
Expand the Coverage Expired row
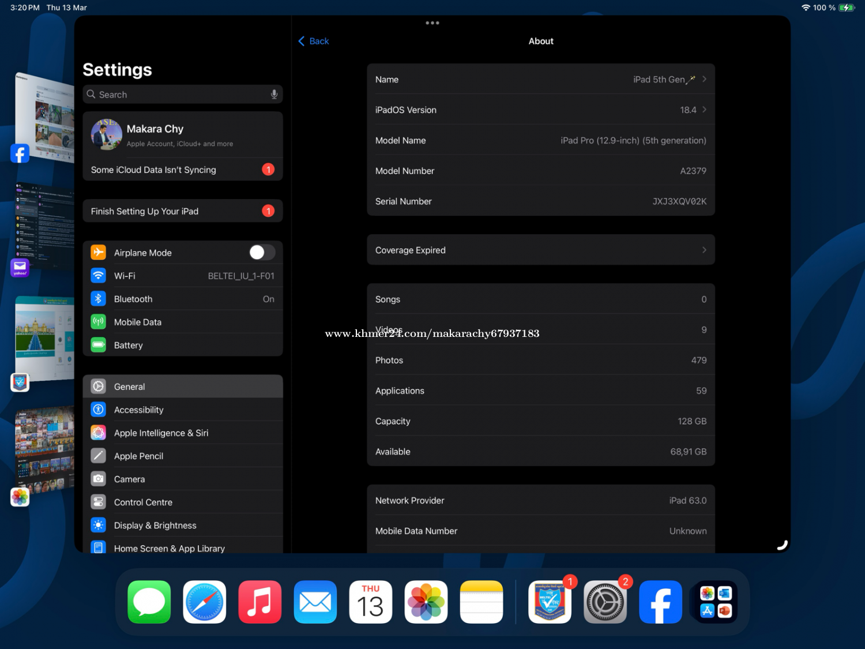coord(540,250)
